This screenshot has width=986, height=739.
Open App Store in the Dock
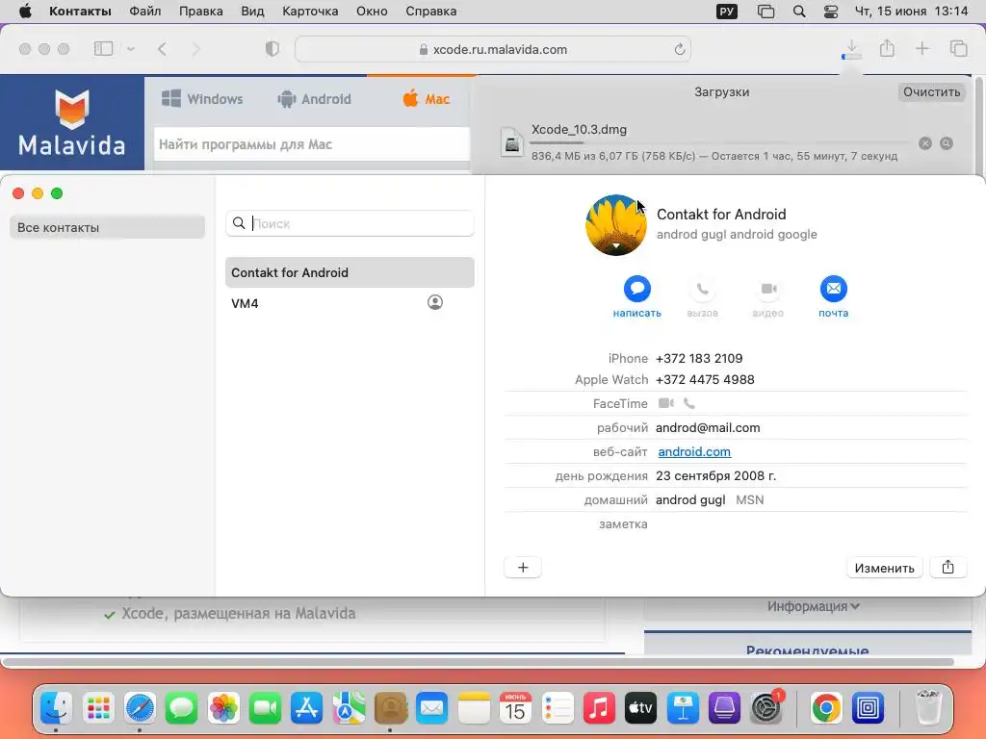point(307,709)
